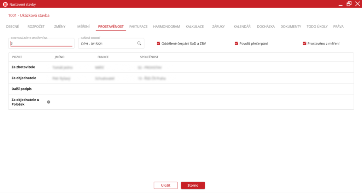The image size is (362, 193).
Task: Click the Uložit button
Action: point(165,185)
